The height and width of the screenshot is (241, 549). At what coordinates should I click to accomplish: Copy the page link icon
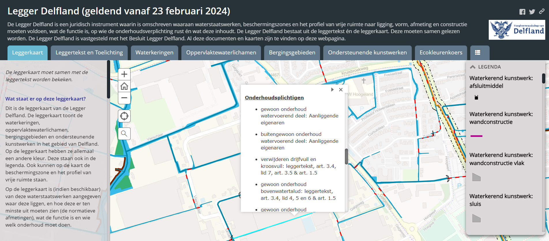point(542,11)
